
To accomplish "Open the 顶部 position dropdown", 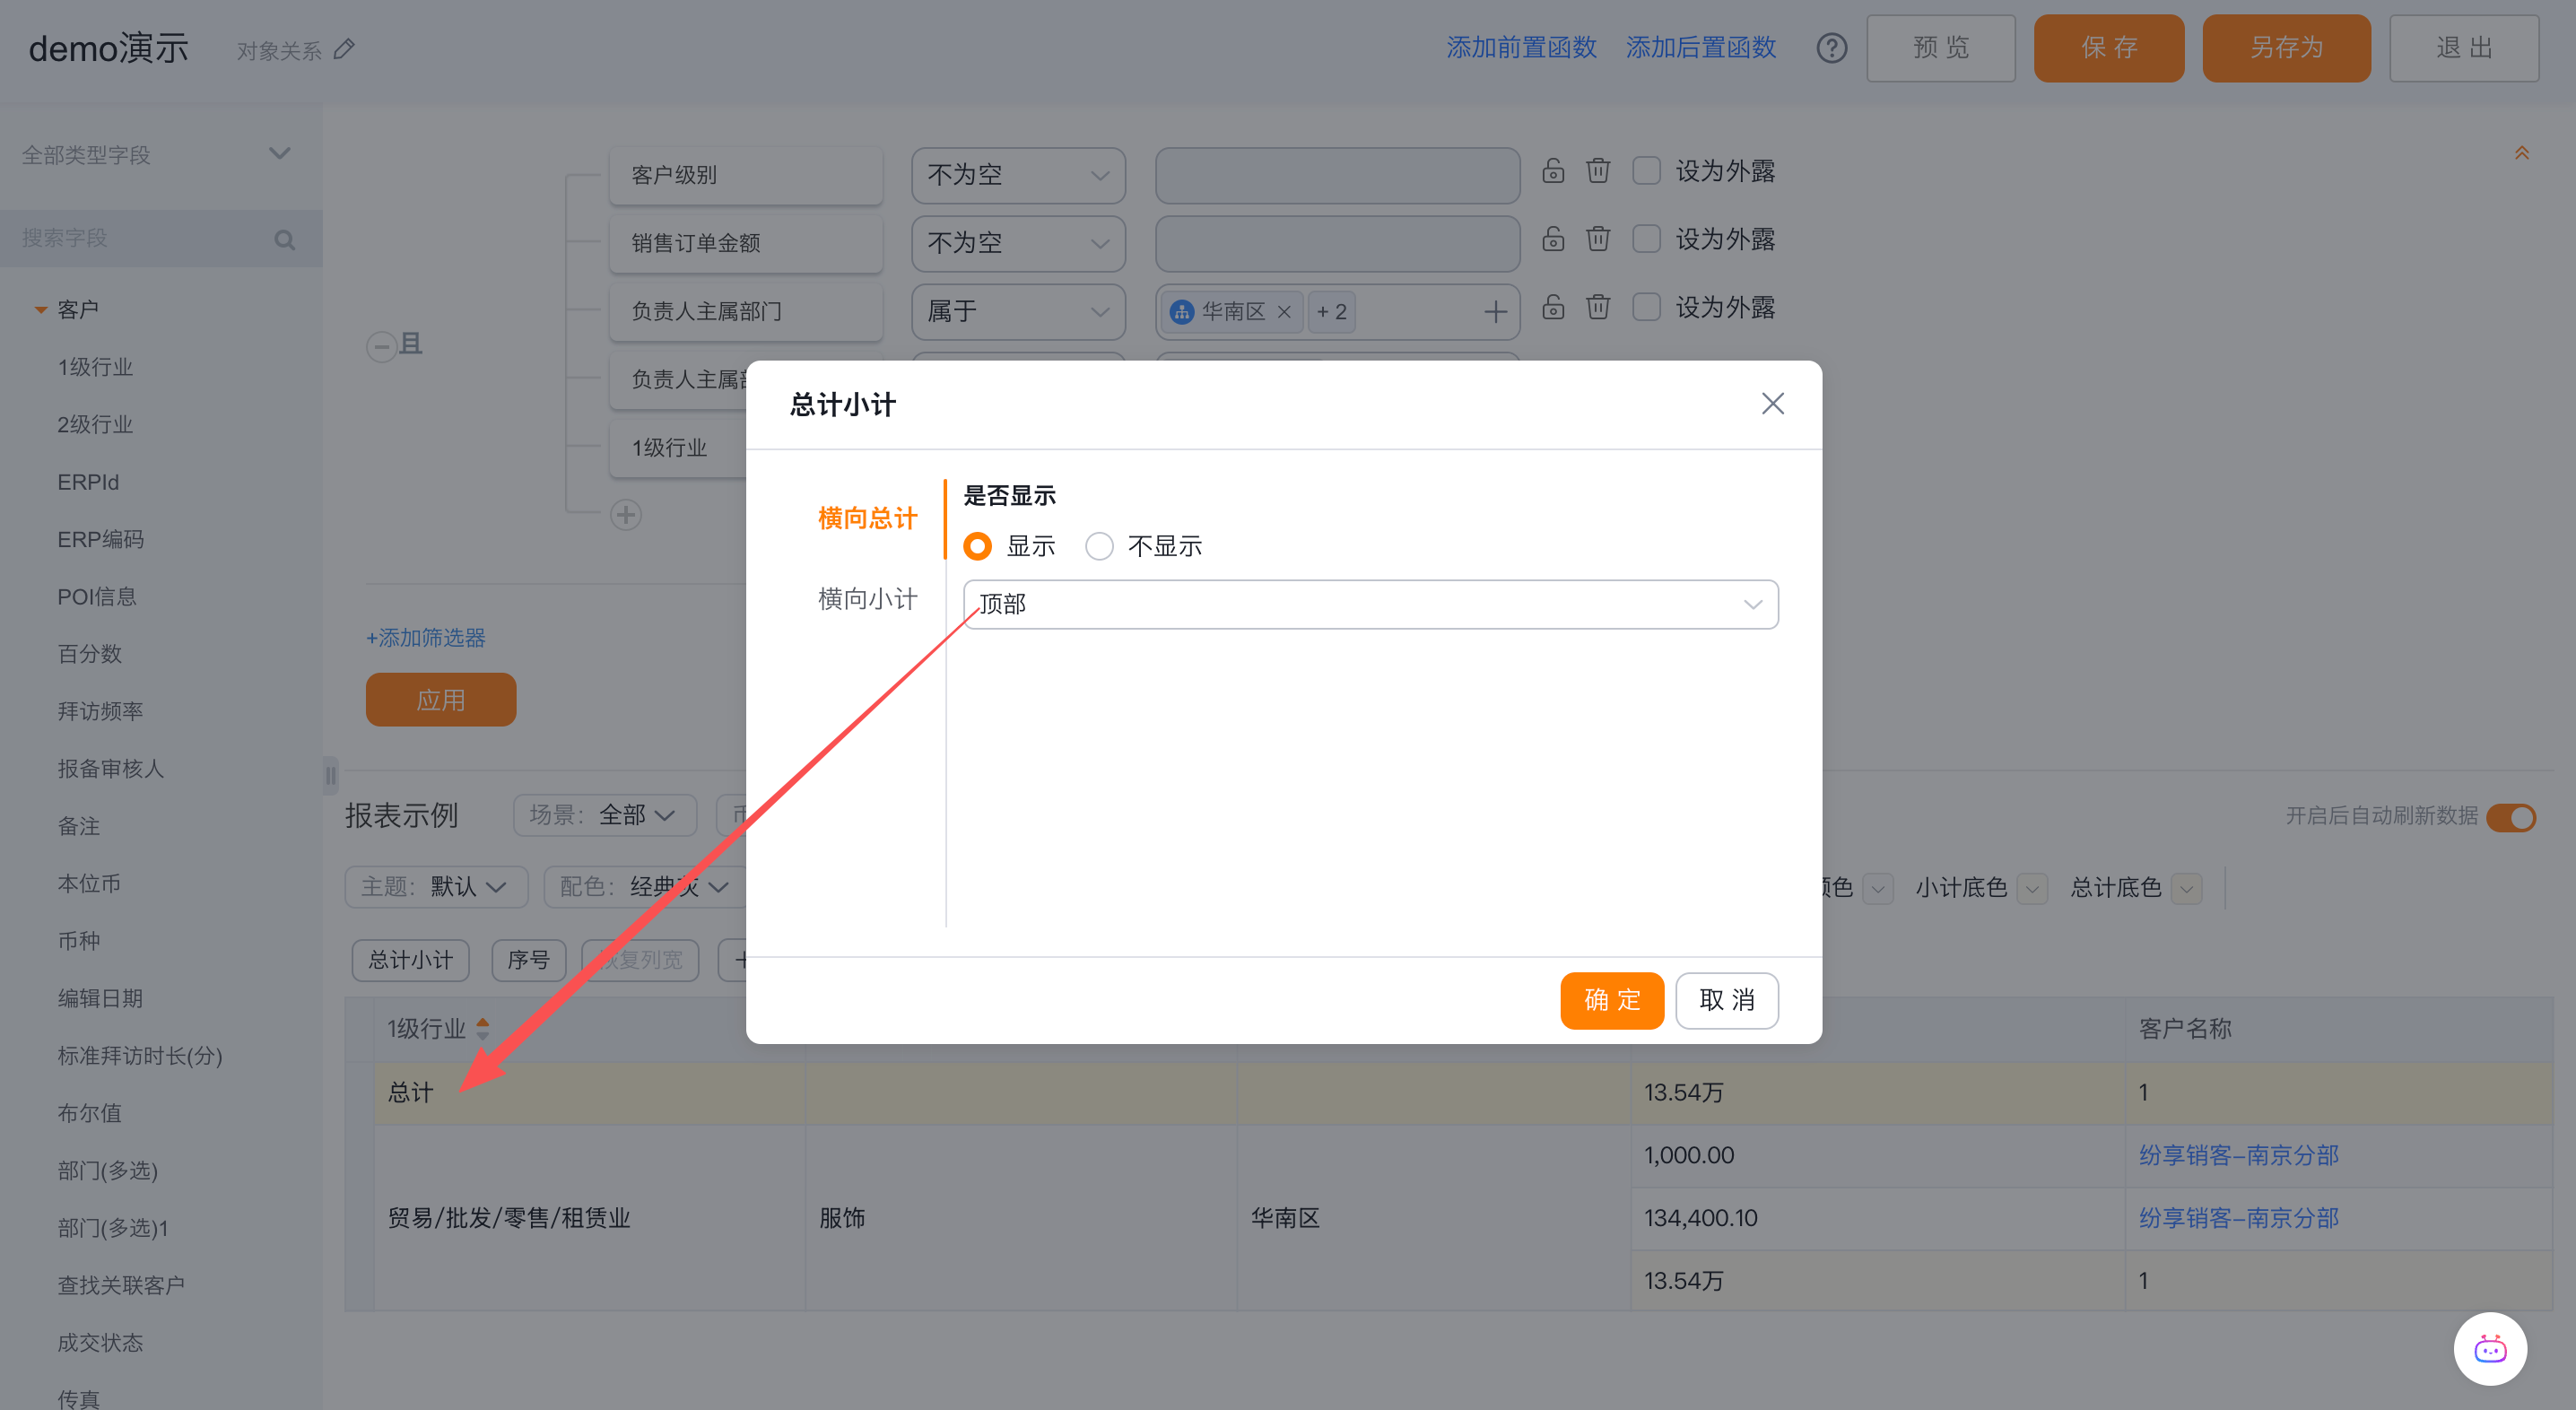I will tap(1369, 604).
